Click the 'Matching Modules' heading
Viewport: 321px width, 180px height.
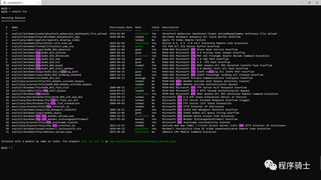(13, 18)
